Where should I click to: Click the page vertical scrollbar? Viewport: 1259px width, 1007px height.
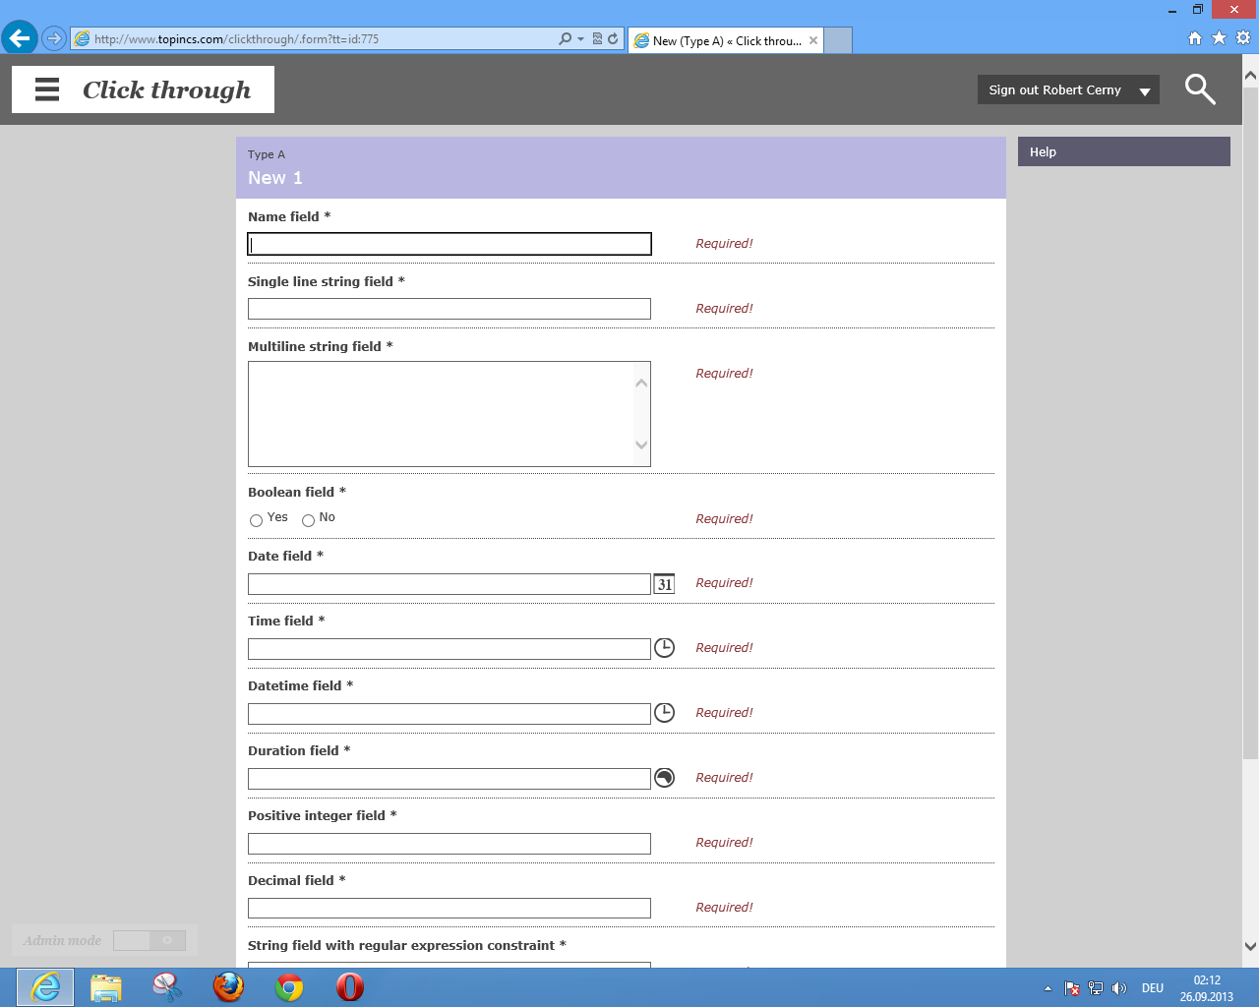[x=1250, y=423]
